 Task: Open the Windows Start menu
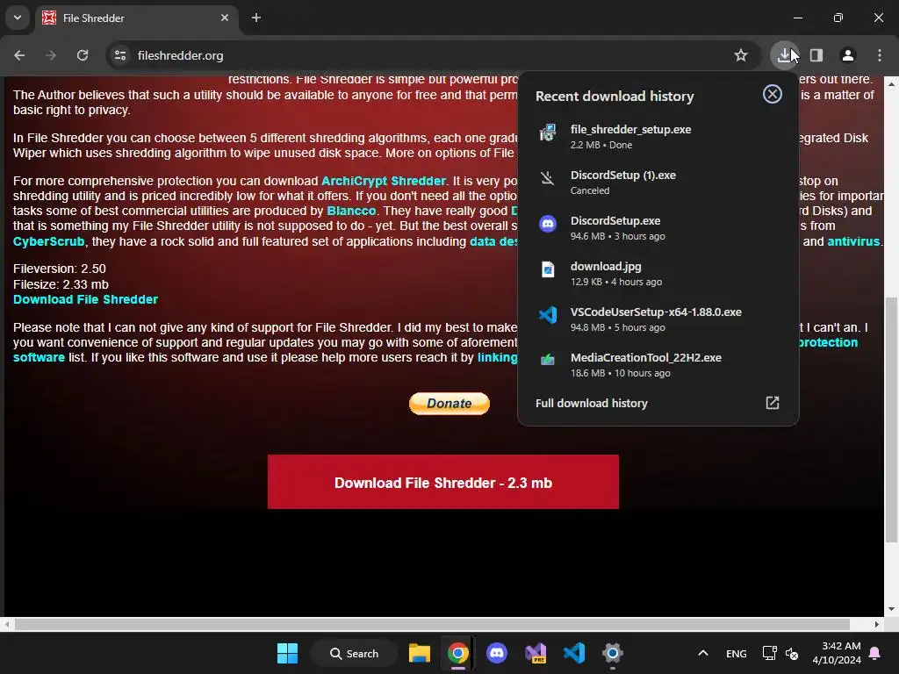coord(287,653)
